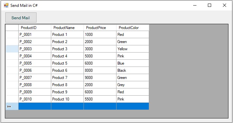This screenshot has height=123, width=233.
Task: Click the highlighted row header of P_0003
Action: pyautogui.click(x=12, y=49)
